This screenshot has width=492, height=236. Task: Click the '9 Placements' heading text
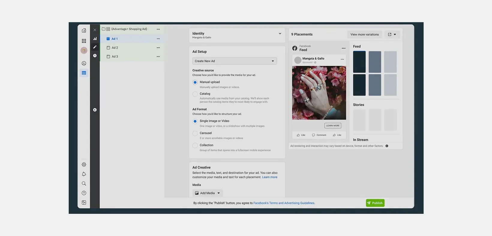[x=302, y=34]
